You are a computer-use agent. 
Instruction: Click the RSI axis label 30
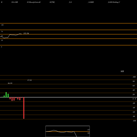(2, 40)
